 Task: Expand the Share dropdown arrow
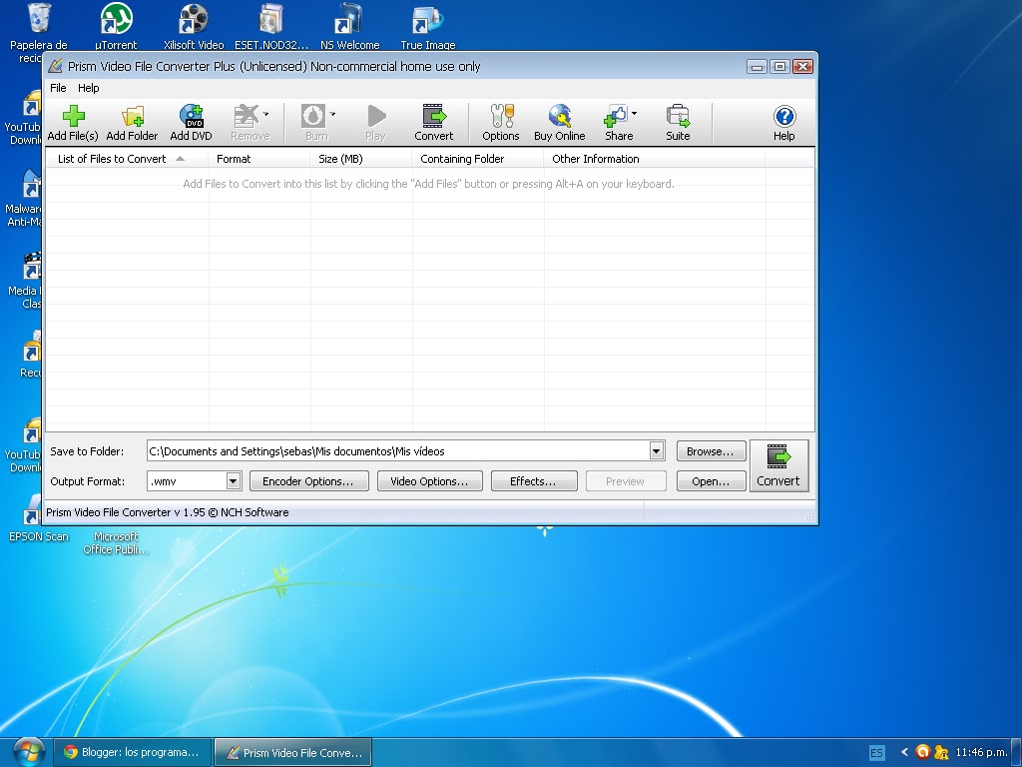coord(634,114)
